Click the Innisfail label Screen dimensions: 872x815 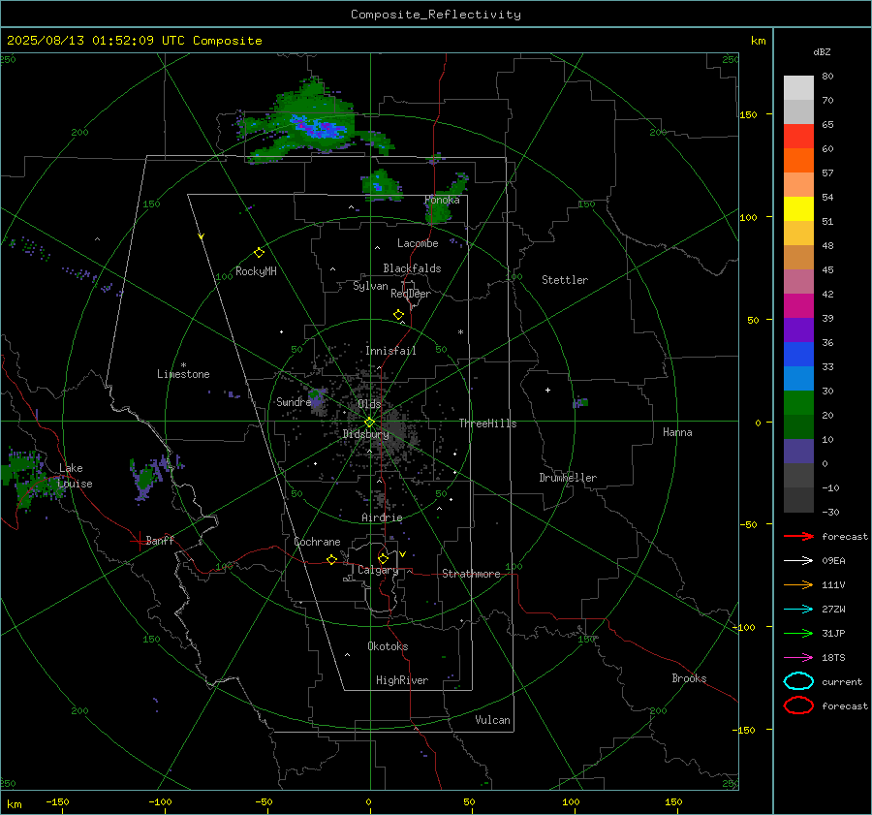click(x=390, y=351)
